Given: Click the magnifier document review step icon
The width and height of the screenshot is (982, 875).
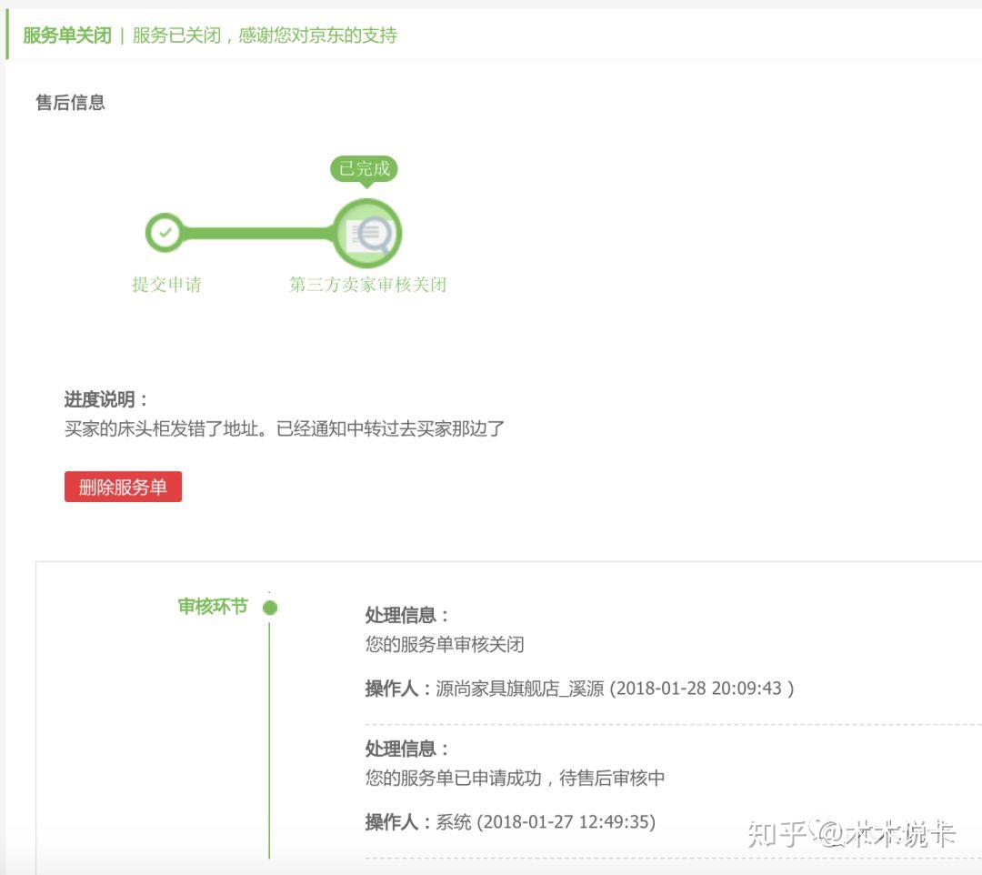Looking at the screenshot, I should point(367,234).
